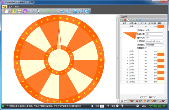
Task: Open dropdown arrow beside new file icon
Action: pos(10,11)
